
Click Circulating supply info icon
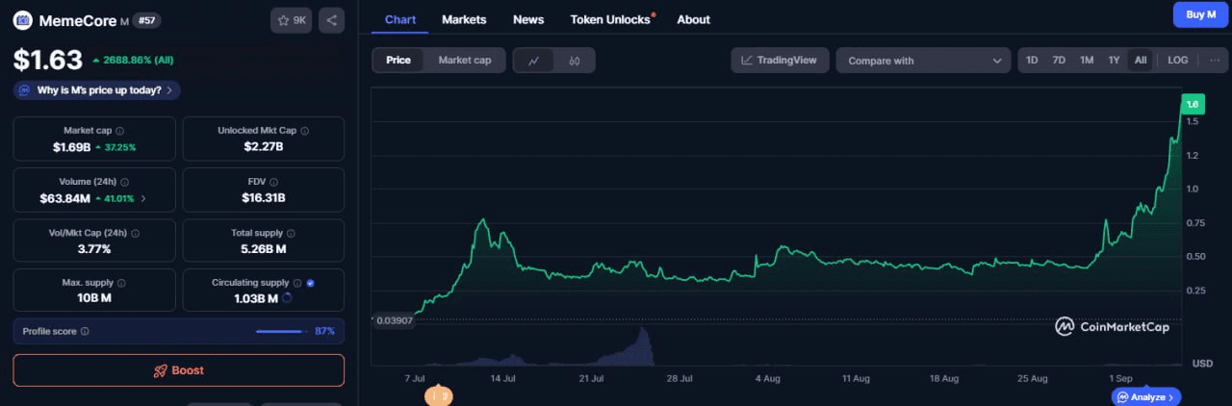coord(297,283)
